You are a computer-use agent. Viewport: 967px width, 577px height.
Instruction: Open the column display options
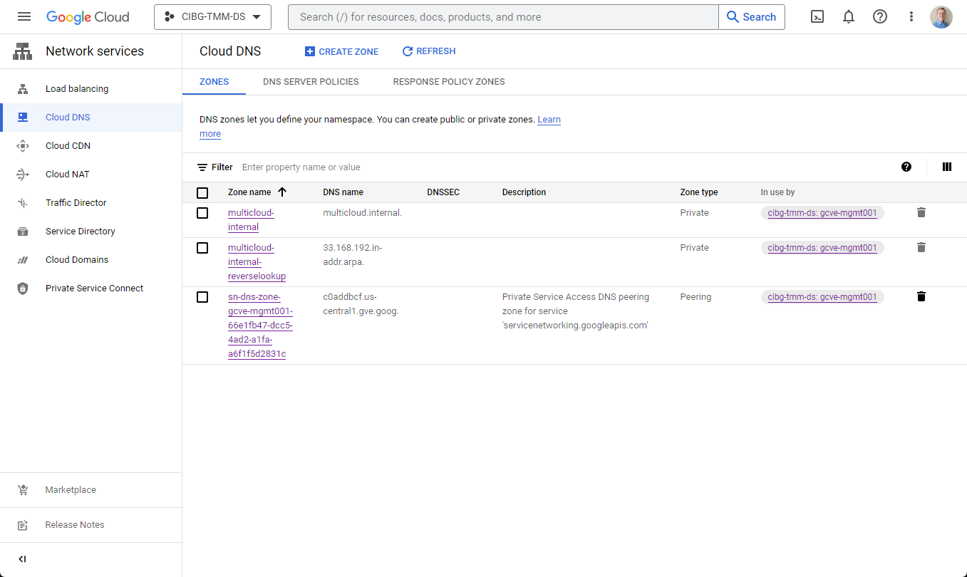coord(947,167)
